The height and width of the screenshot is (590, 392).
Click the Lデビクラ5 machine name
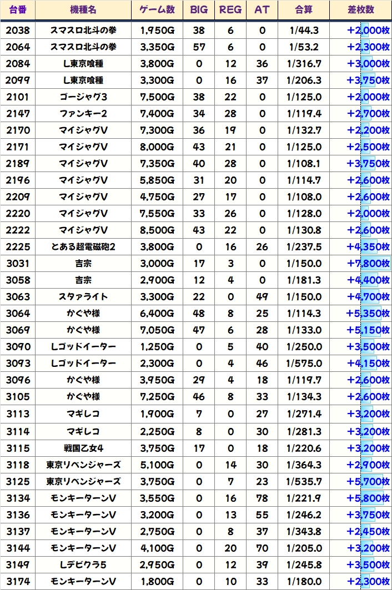[83, 564]
